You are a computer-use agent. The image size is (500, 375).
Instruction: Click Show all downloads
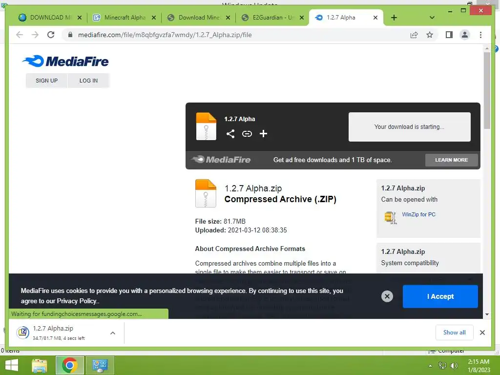point(455,333)
